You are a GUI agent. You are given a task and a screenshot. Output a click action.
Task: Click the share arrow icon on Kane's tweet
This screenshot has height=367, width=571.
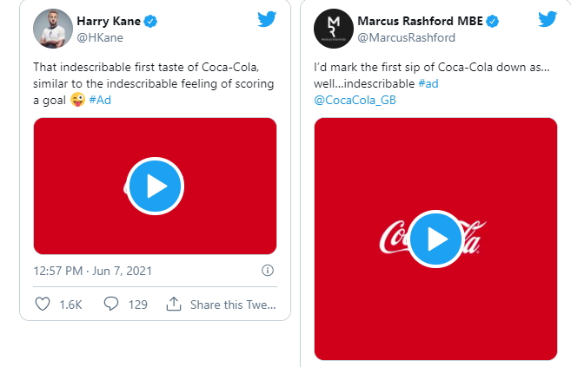tap(173, 304)
